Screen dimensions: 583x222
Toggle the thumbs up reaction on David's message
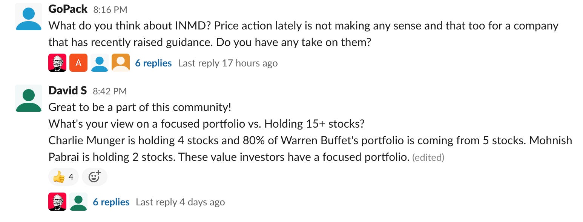click(60, 177)
